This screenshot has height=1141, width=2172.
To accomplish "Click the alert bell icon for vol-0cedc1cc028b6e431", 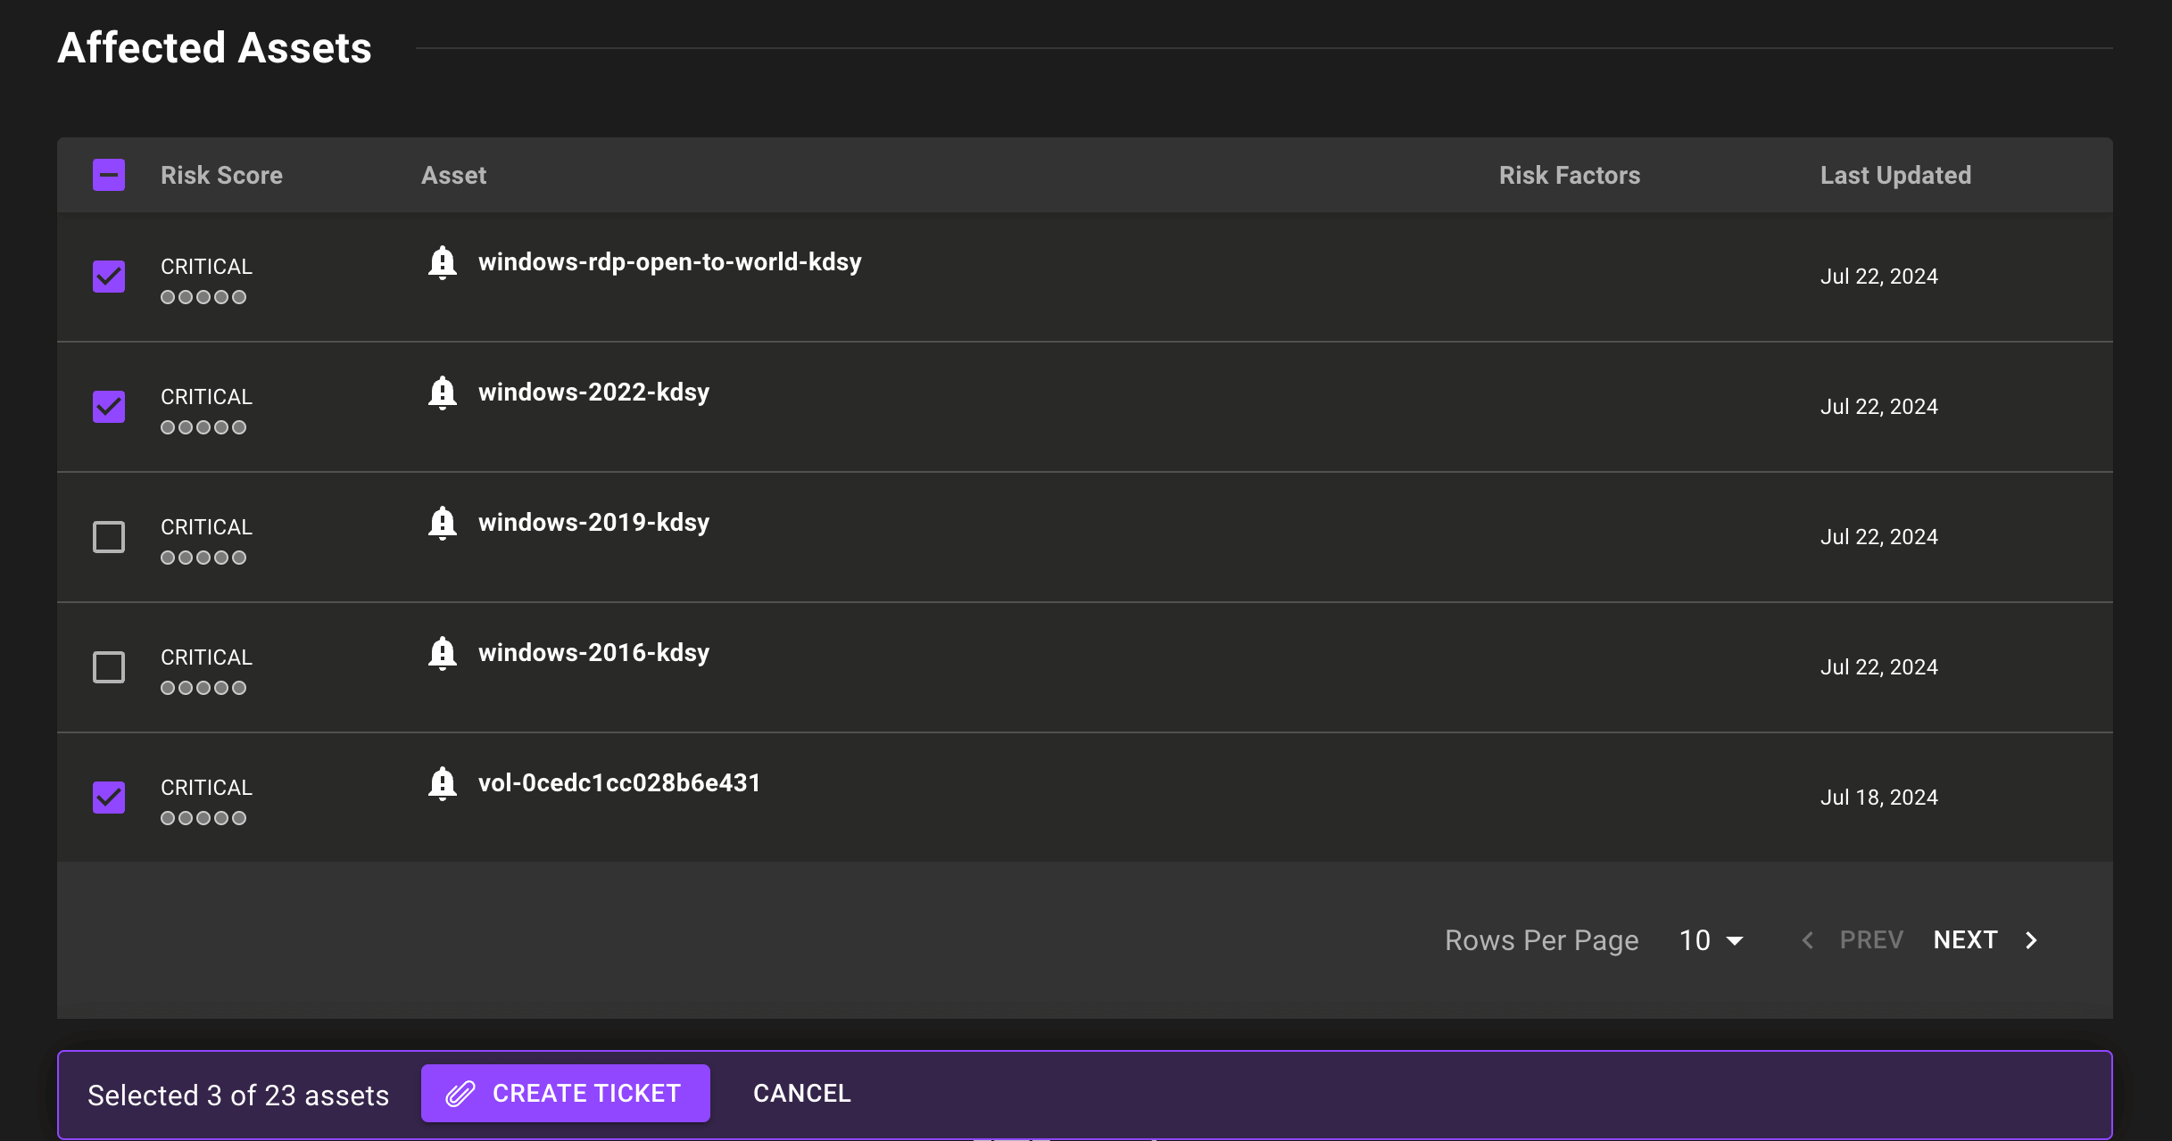I will 443,782.
